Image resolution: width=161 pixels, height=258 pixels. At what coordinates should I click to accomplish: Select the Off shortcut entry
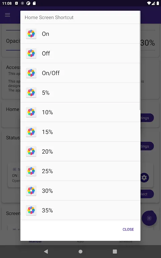80,53
